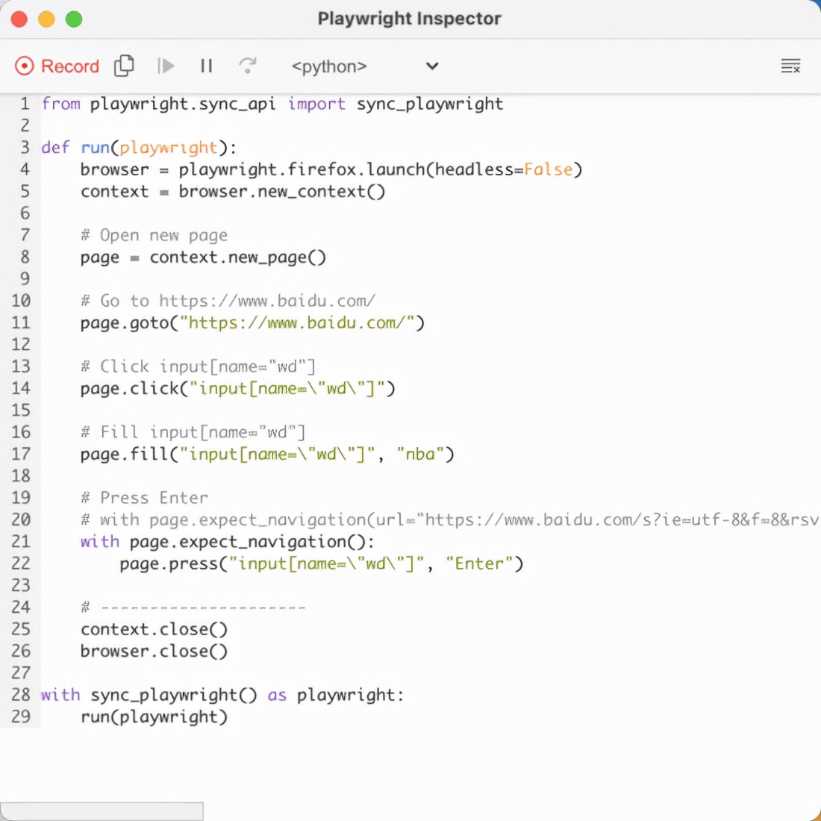Click the Clear output icon on the right
Image resolution: width=821 pixels, height=821 pixels.
pyautogui.click(x=790, y=66)
